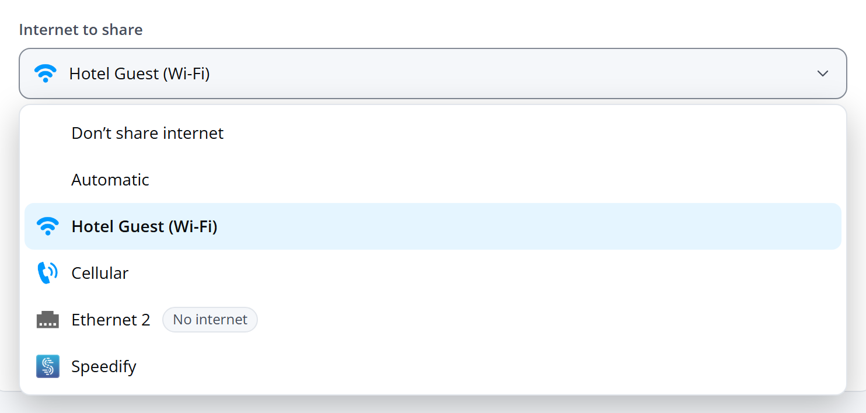Viewport: 866px width, 413px height.
Task: Click the Wi-Fi icon in the dropdown field
Action: (46, 73)
